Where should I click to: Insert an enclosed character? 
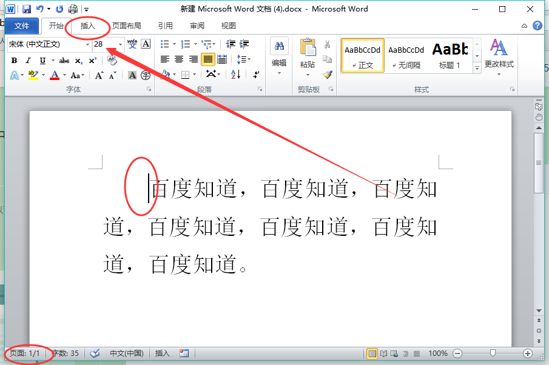[146, 75]
